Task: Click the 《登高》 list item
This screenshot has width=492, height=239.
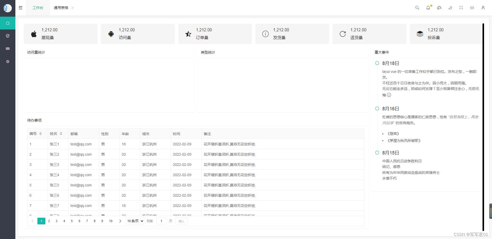Action: pyautogui.click(x=393, y=134)
